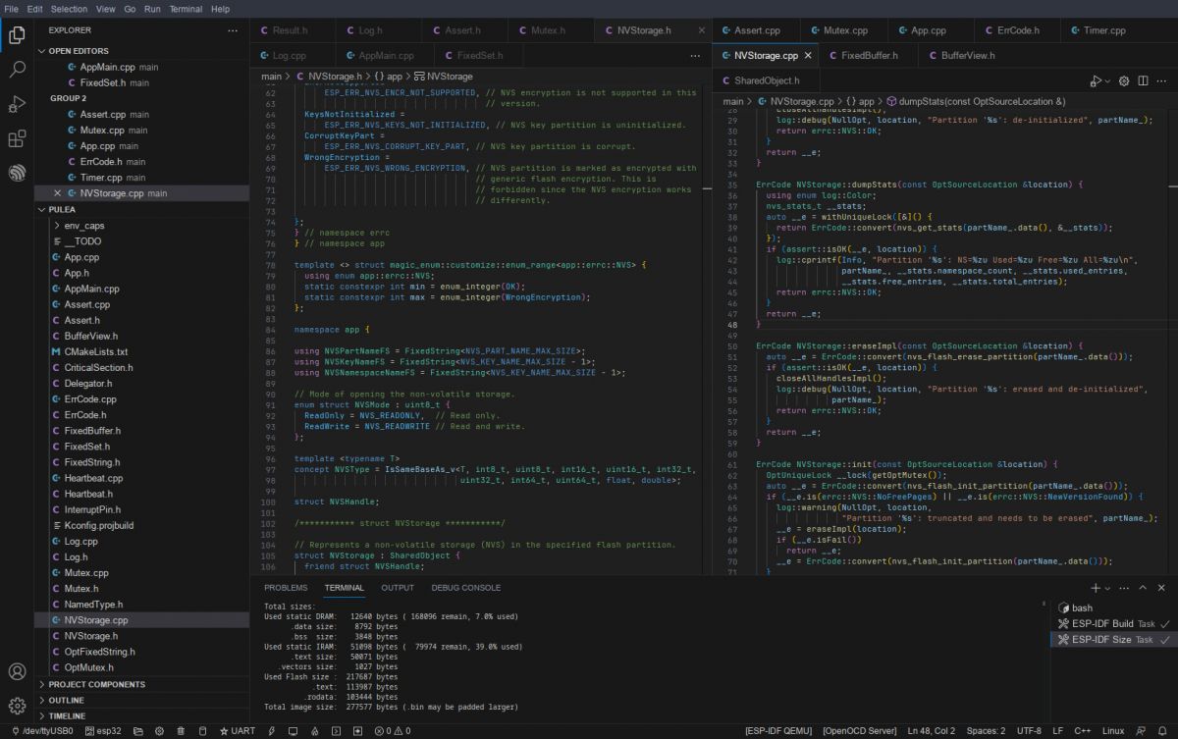
Task: Collapse the OPEN EDITORS section
Action: coord(79,51)
